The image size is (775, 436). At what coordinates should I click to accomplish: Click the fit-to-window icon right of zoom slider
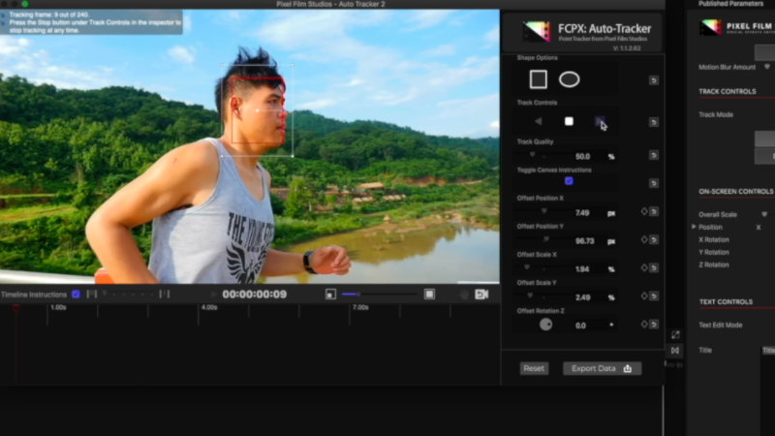tap(429, 295)
